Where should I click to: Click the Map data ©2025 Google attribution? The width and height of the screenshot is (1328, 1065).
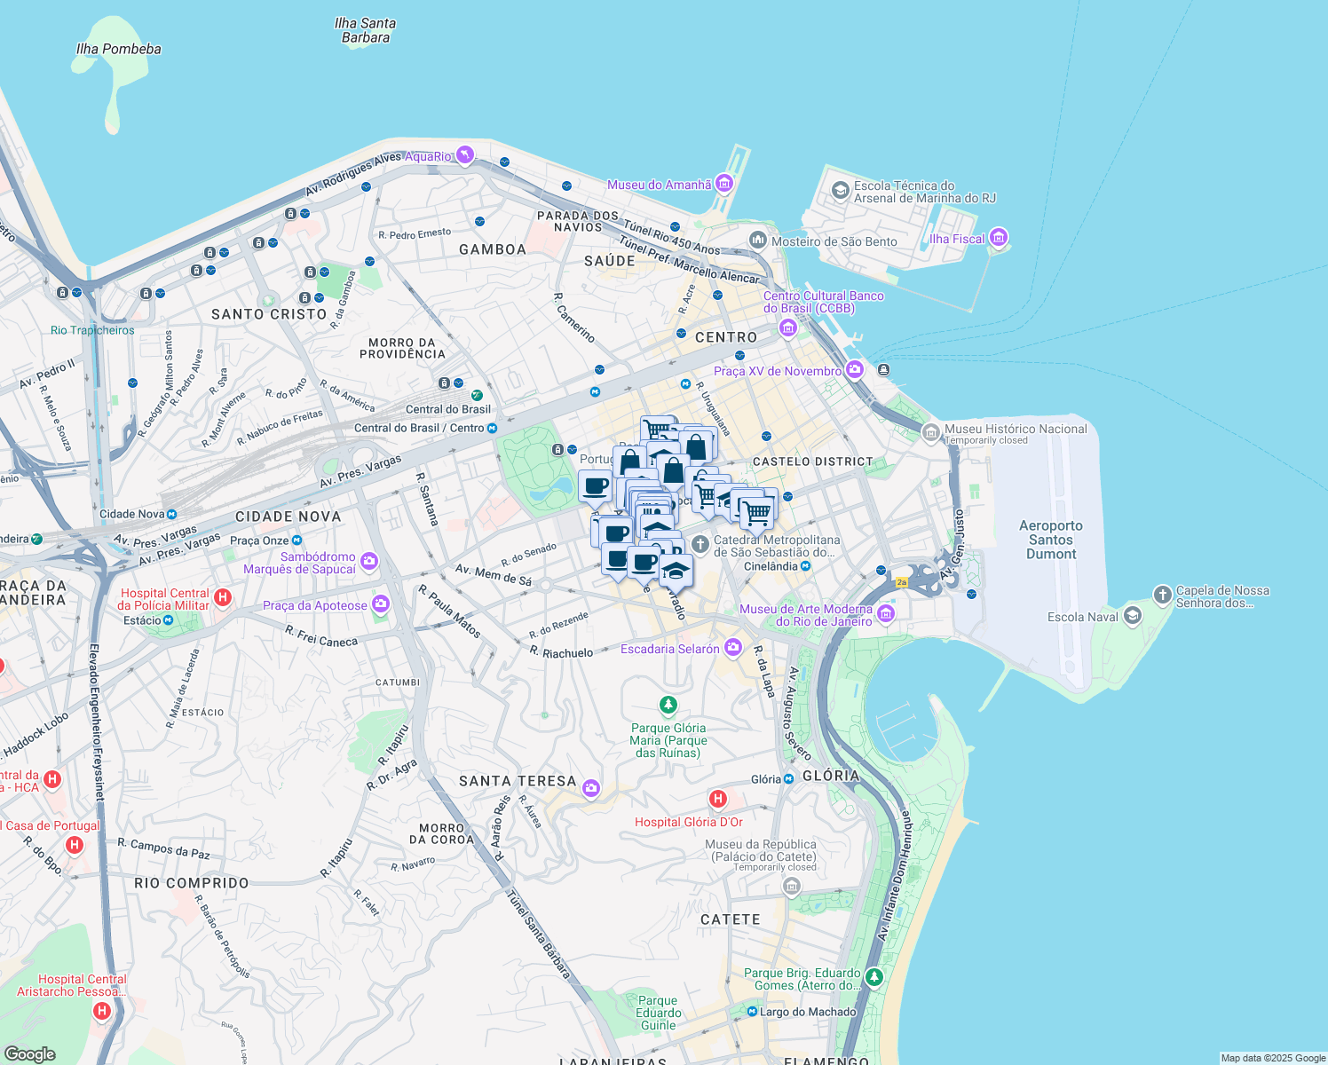(x=1272, y=1056)
